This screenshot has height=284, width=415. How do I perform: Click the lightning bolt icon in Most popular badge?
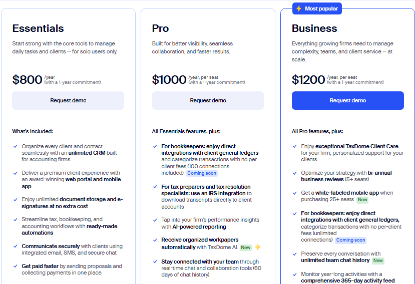tap(299, 8)
